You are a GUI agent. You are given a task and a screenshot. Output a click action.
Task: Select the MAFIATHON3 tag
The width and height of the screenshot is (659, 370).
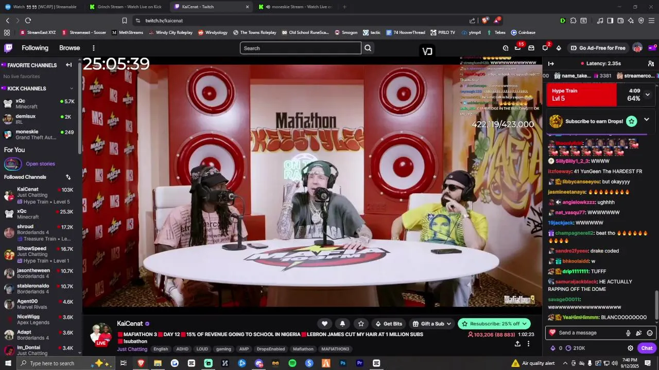click(335, 349)
